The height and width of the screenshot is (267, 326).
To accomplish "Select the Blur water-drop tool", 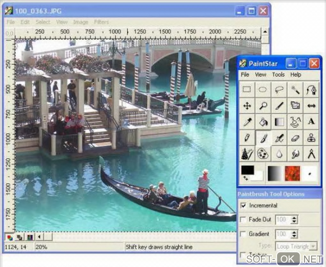I will pos(279,154).
